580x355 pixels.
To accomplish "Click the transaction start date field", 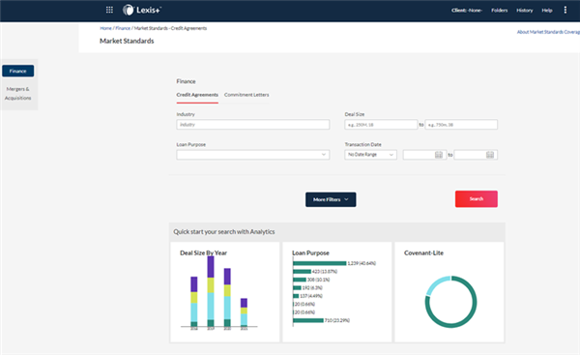I will pyautogui.click(x=424, y=155).
